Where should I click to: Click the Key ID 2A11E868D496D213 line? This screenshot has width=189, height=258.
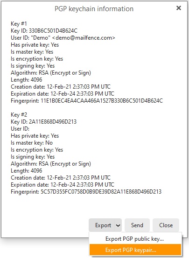[43, 122]
